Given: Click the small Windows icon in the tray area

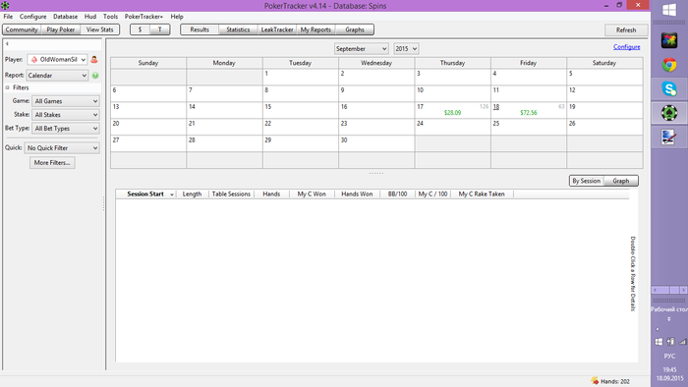Looking at the screenshot, I should click(x=659, y=342).
